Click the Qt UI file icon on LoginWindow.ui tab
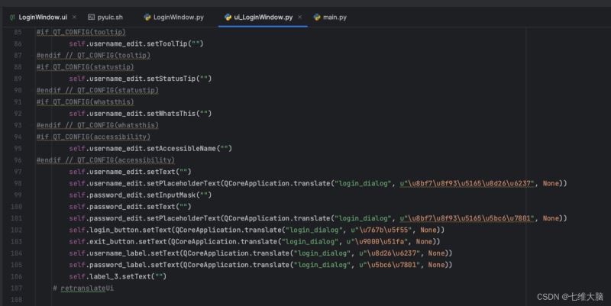Viewport: 611px width, 306px height. (x=12, y=17)
